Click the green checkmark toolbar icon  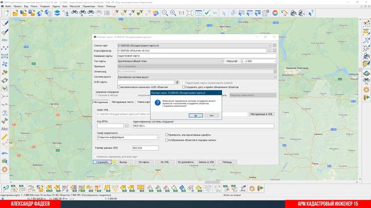point(207,13)
